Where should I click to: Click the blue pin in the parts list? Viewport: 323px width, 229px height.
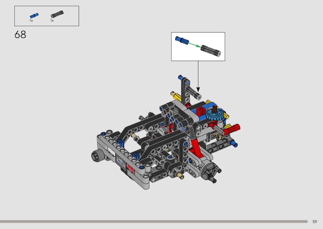tap(34, 15)
